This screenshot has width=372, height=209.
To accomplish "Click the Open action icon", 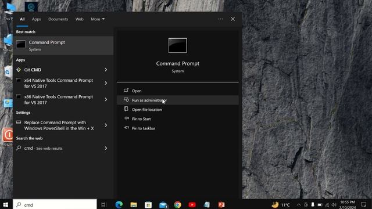I will tap(126, 91).
